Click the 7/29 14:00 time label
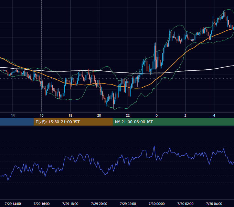The height and width of the screenshot is (207, 234). pos(13,204)
